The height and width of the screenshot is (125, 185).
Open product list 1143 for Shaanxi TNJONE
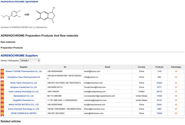coord(159,71)
